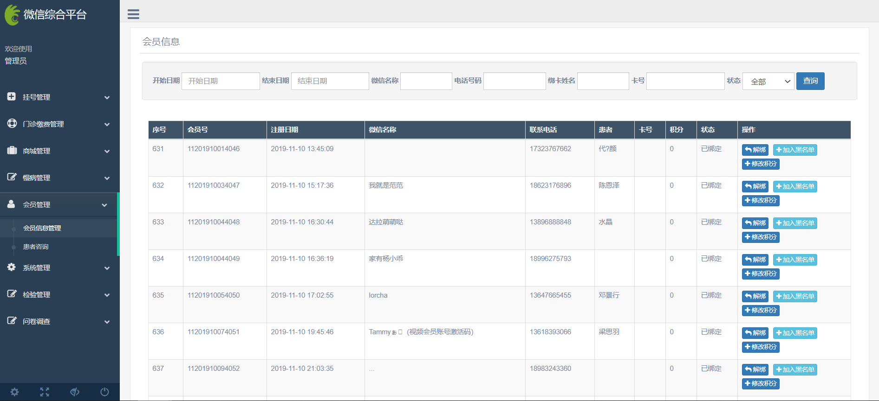This screenshot has height=401, width=879.
Task: Click the 商城管理 briefcase icon in sidebar
Action: coord(12,150)
